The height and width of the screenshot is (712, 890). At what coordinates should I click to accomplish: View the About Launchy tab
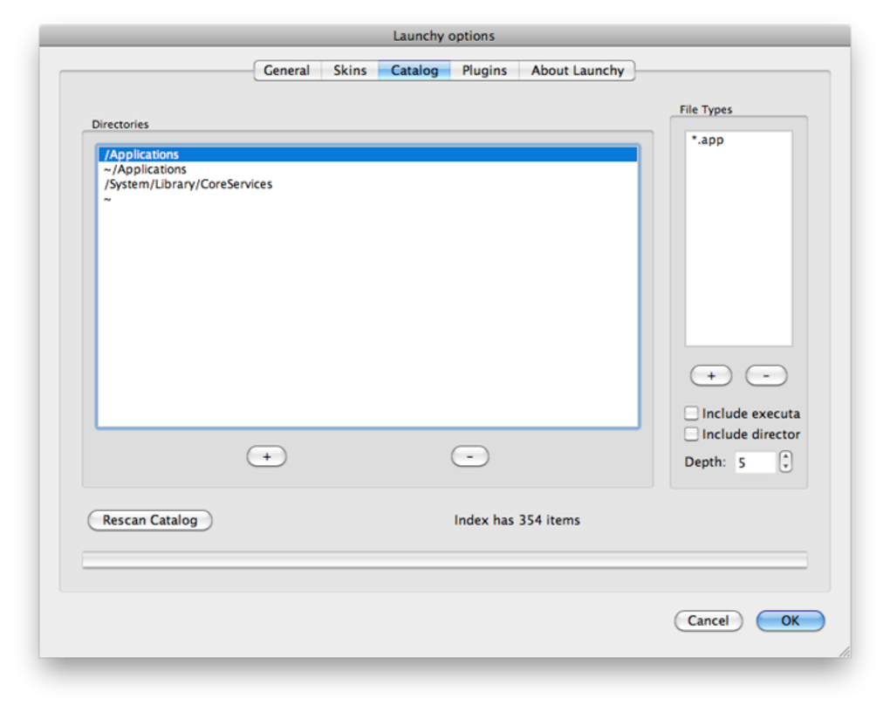click(x=577, y=70)
